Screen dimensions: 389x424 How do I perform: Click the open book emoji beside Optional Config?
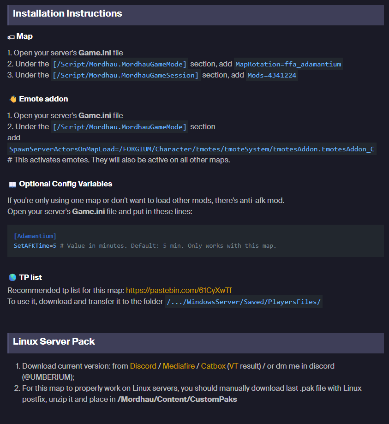click(x=12, y=184)
